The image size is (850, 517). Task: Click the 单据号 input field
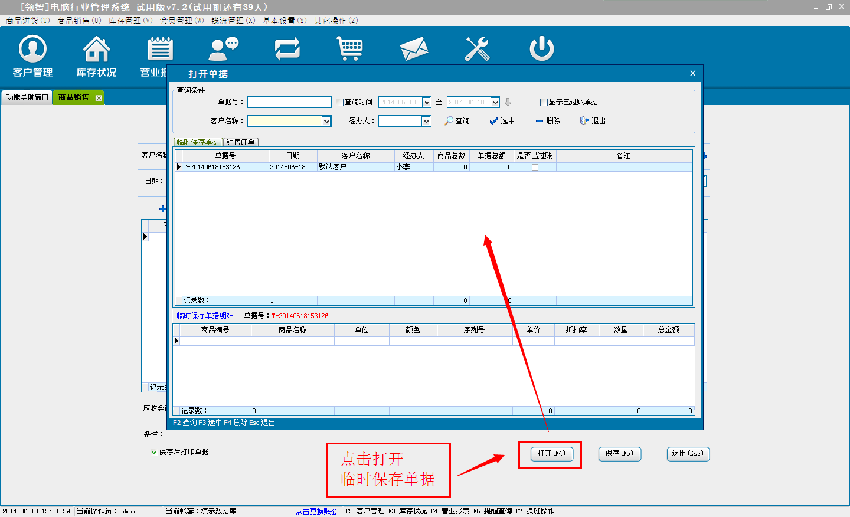[x=289, y=102]
